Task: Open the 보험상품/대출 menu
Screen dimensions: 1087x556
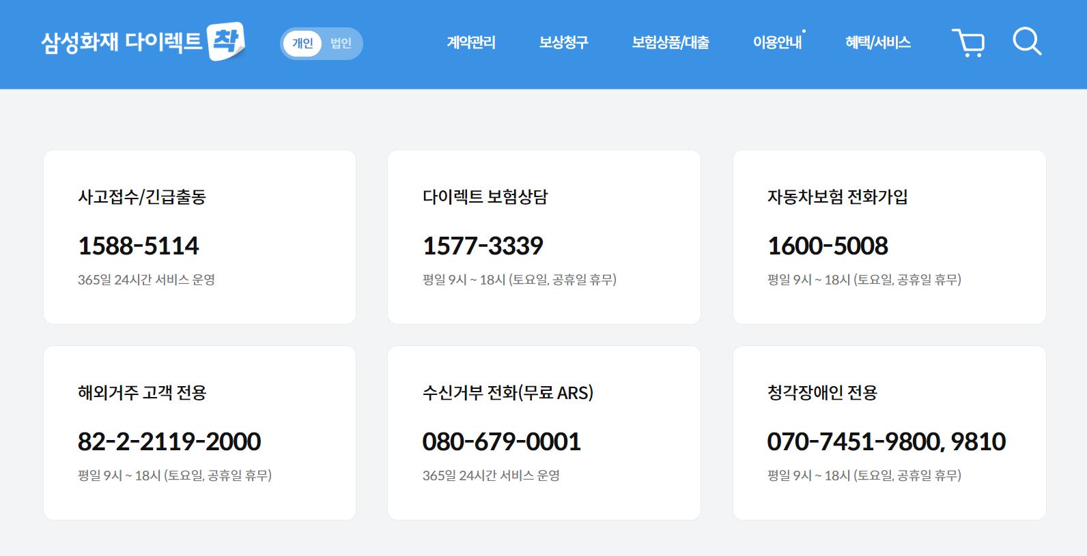Action: 670,42
